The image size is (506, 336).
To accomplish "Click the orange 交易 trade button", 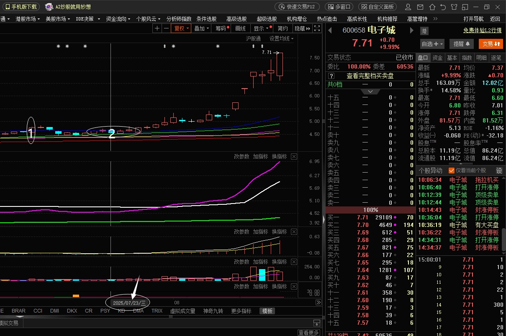I will [x=491, y=43].
